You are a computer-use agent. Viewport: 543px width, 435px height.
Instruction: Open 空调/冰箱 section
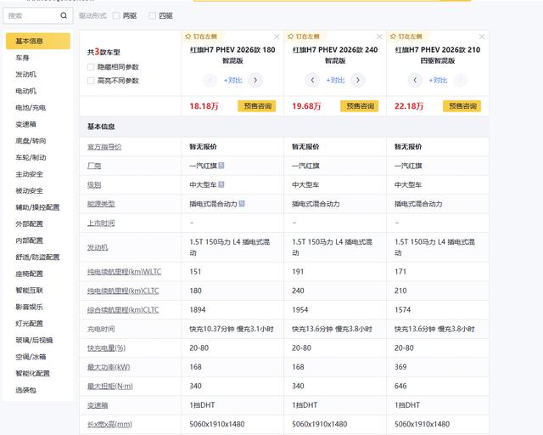click(31, 357)
